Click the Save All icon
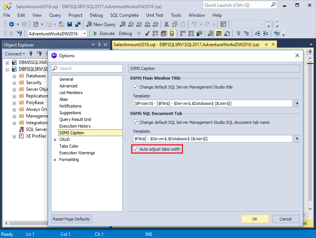316x238 pixels. (x=78, y=24)
